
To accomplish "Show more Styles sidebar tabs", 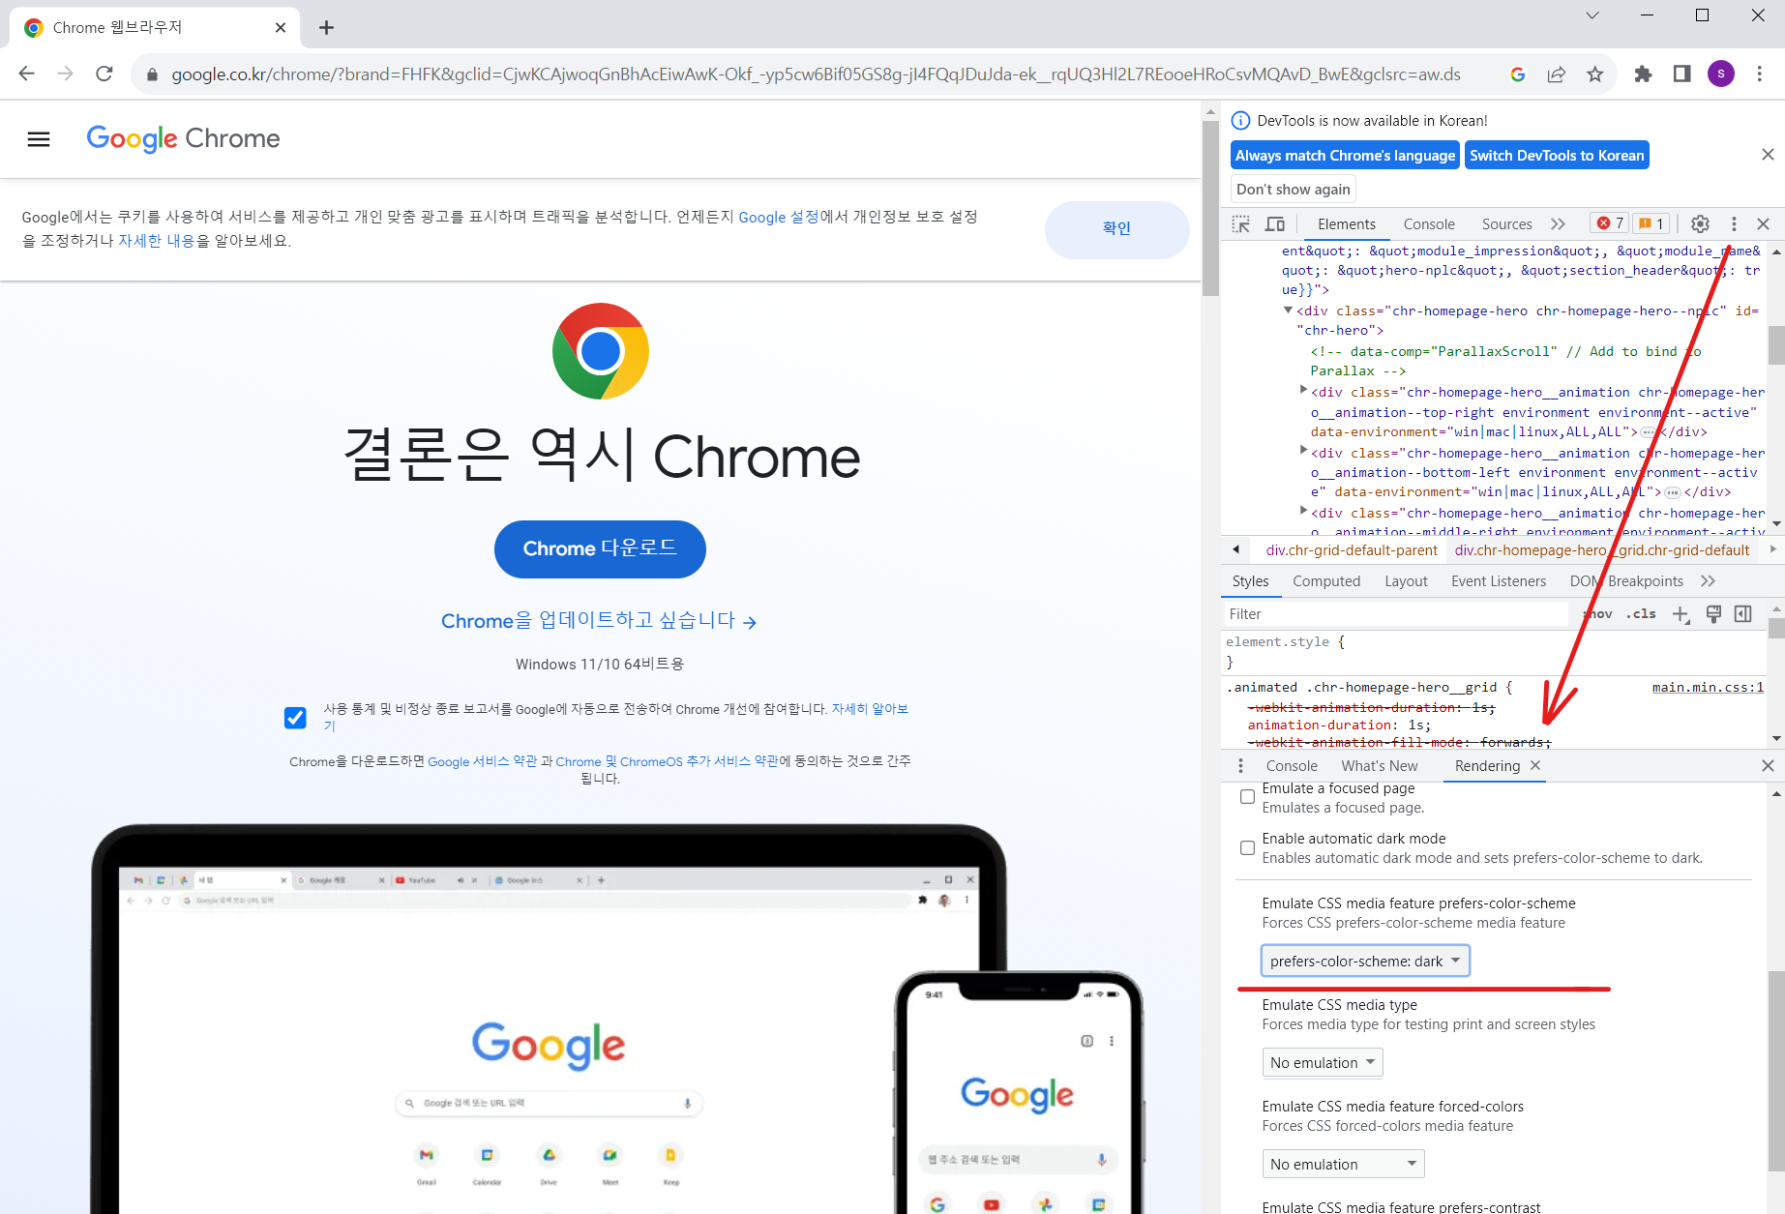I will point(1708,581).
